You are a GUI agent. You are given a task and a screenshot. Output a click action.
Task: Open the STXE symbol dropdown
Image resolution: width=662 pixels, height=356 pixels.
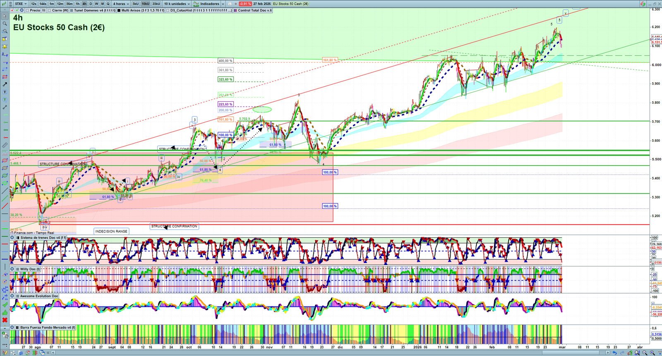pyautogui.click(x=21, y=4)
